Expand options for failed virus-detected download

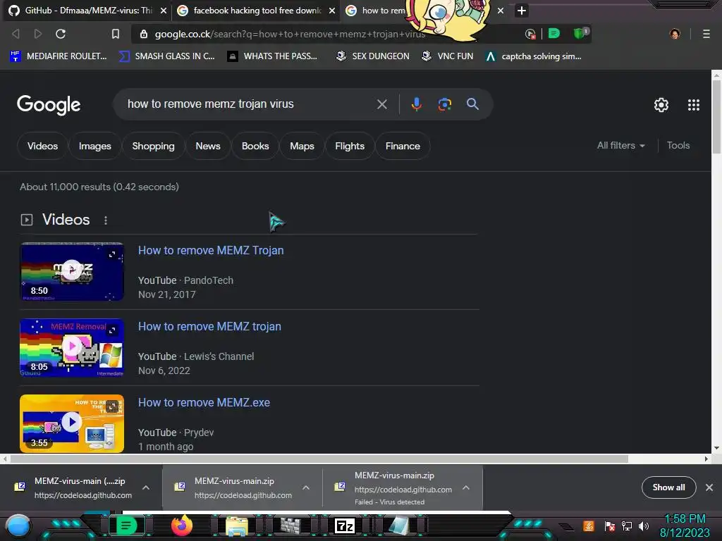[x=466, y=487]
